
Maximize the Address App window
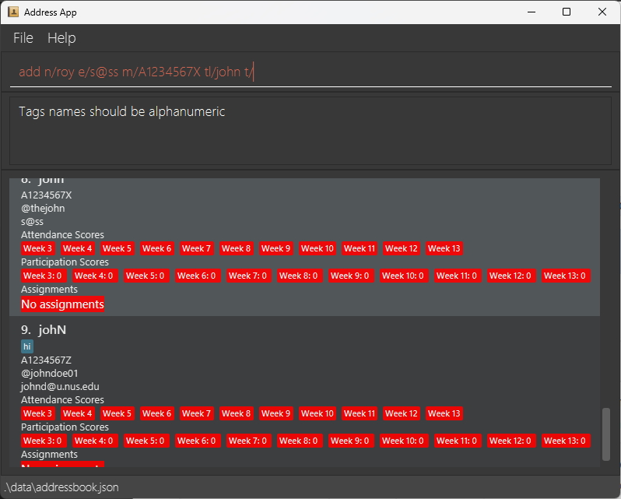tap(567, 12)
